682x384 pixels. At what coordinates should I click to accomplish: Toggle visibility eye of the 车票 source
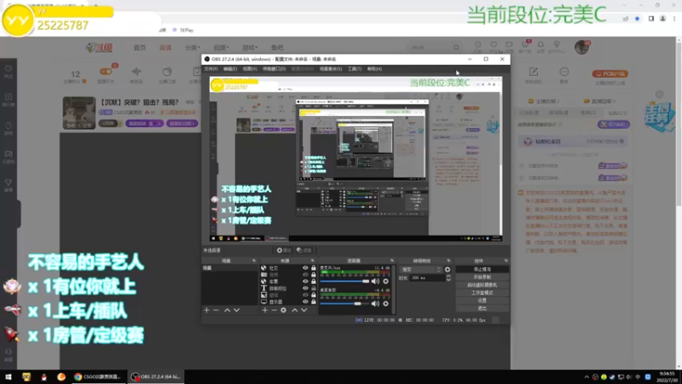point(305,282)
